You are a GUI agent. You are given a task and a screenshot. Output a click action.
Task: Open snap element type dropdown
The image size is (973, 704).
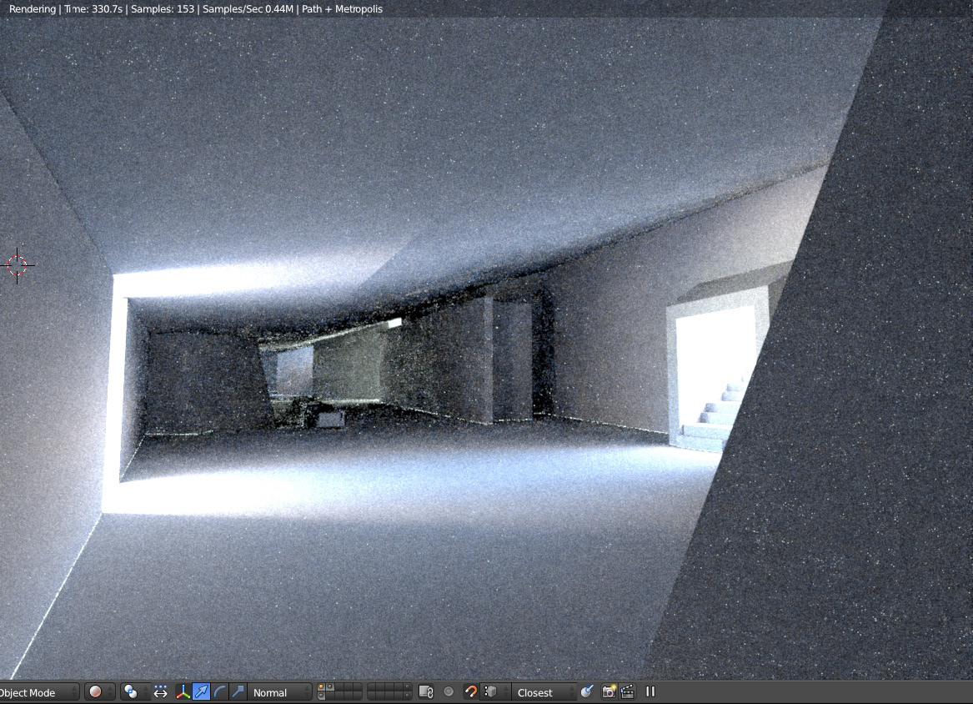point(494,692)
